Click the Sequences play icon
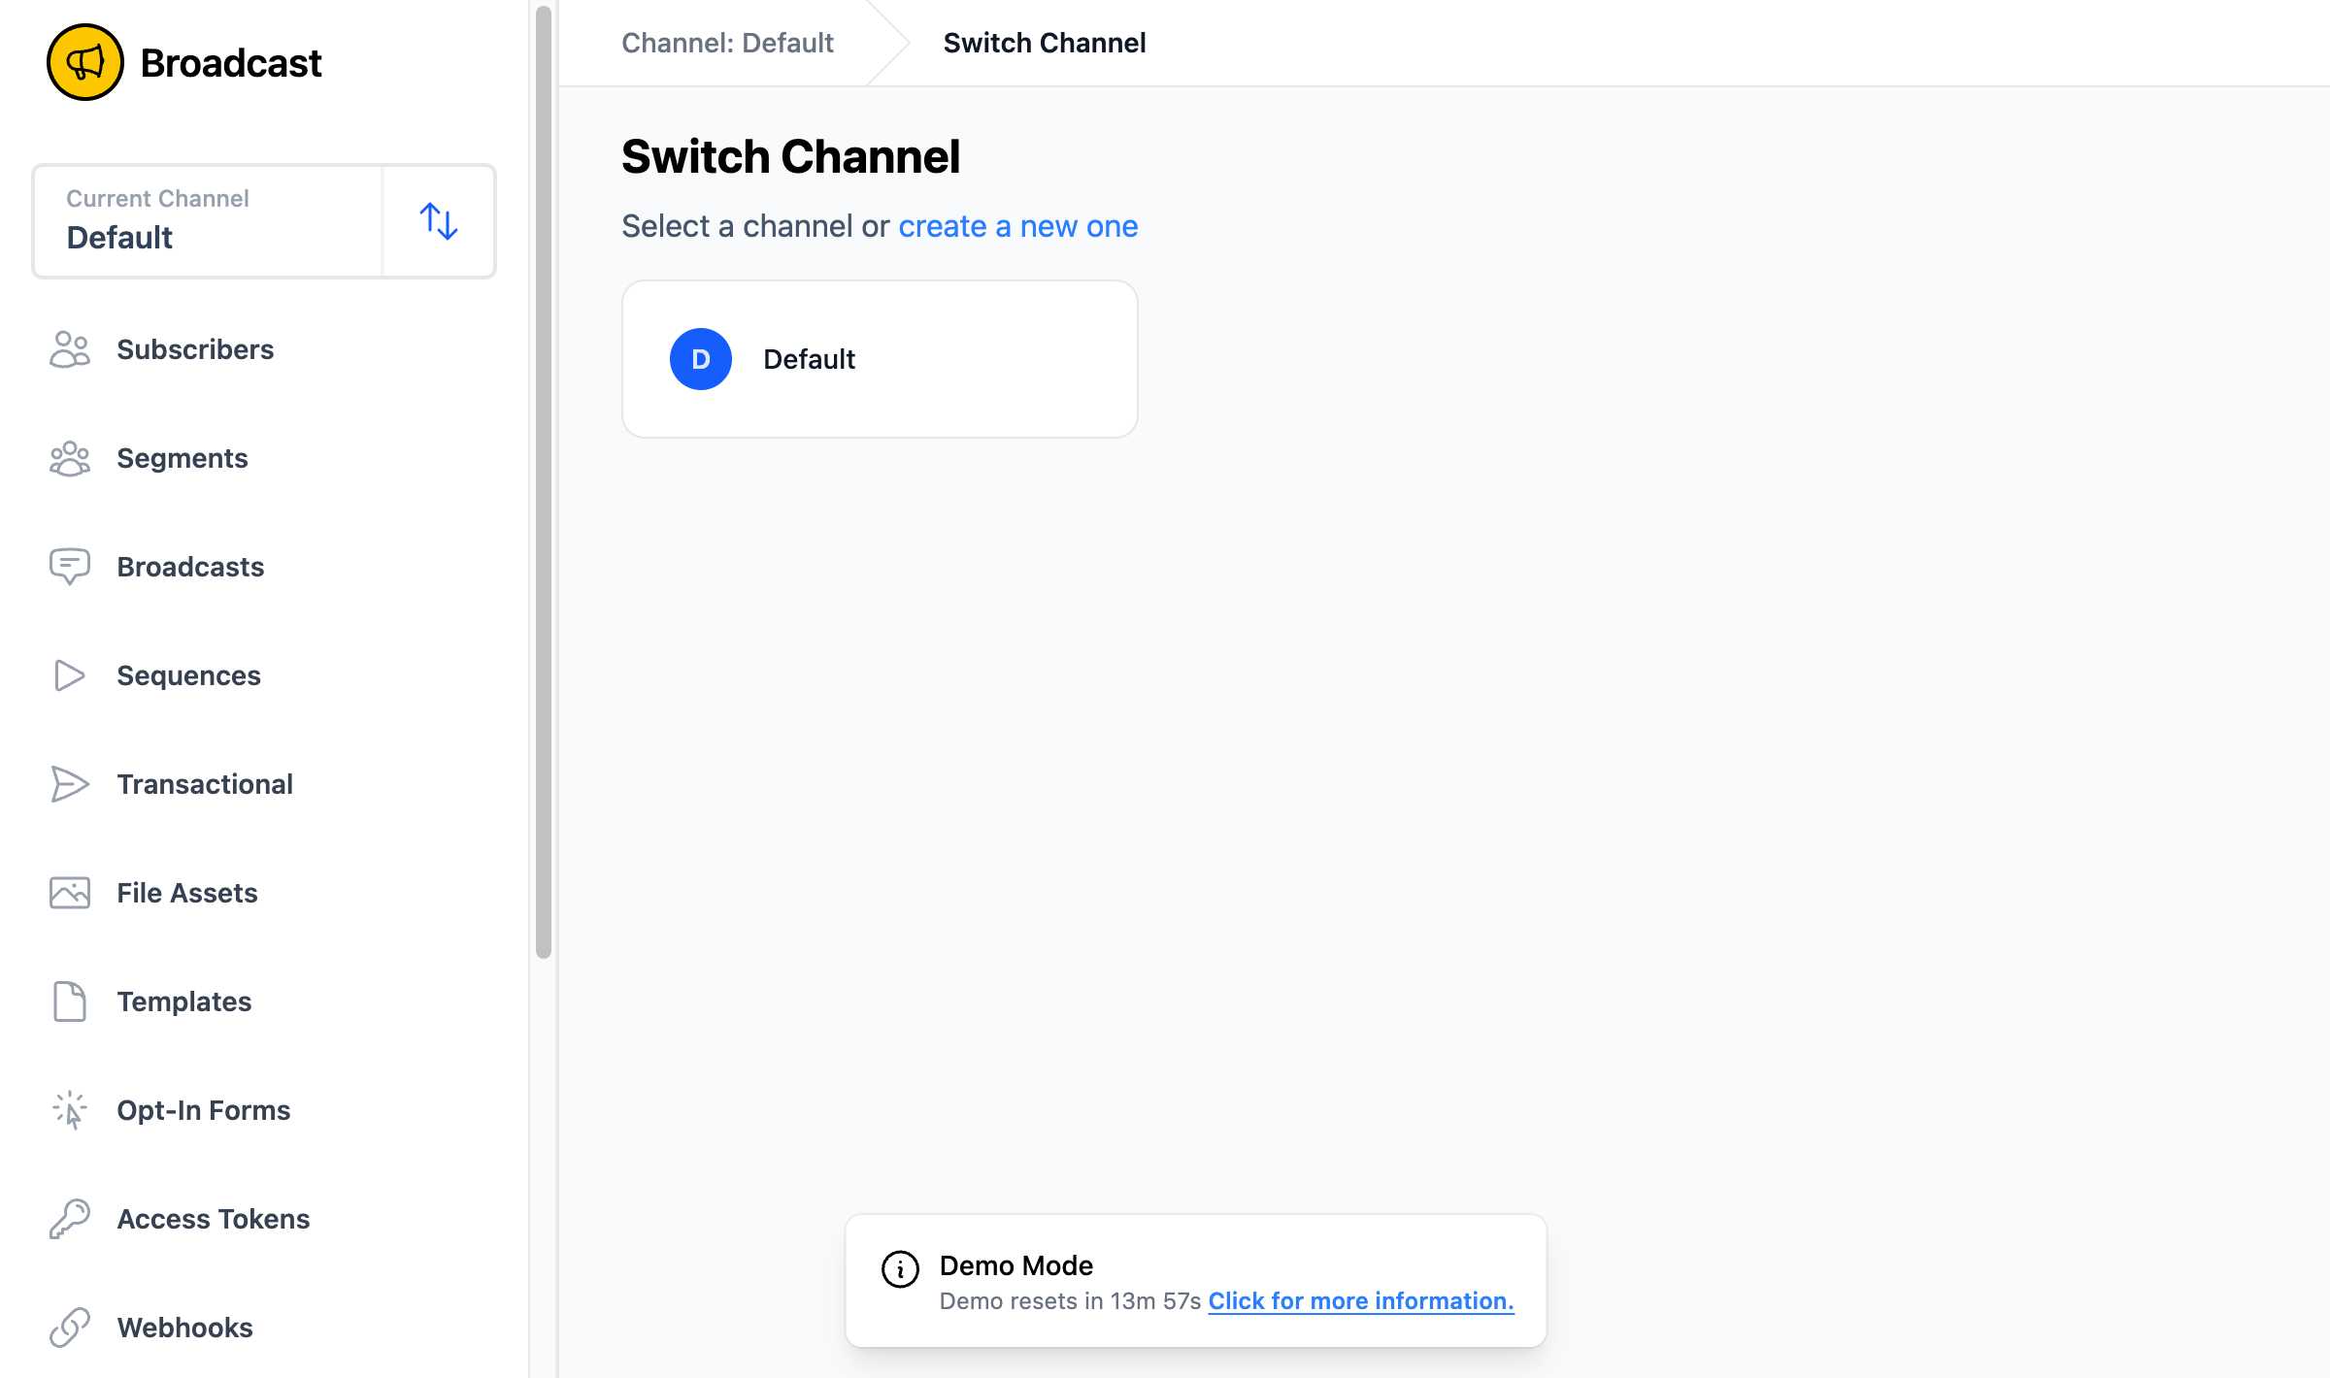 tap(70, 675)
